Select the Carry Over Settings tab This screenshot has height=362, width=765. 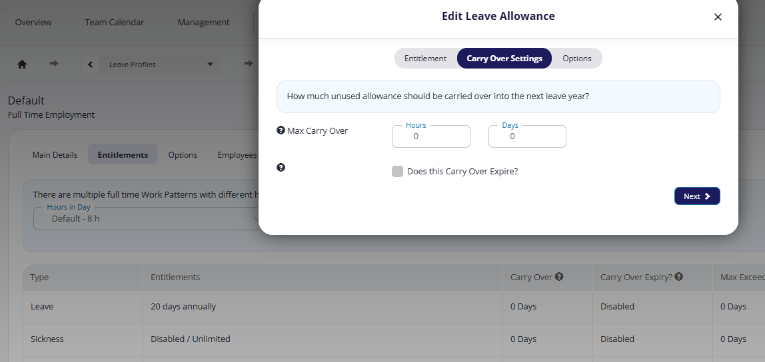pyautogui.click(x=504, y=59)
